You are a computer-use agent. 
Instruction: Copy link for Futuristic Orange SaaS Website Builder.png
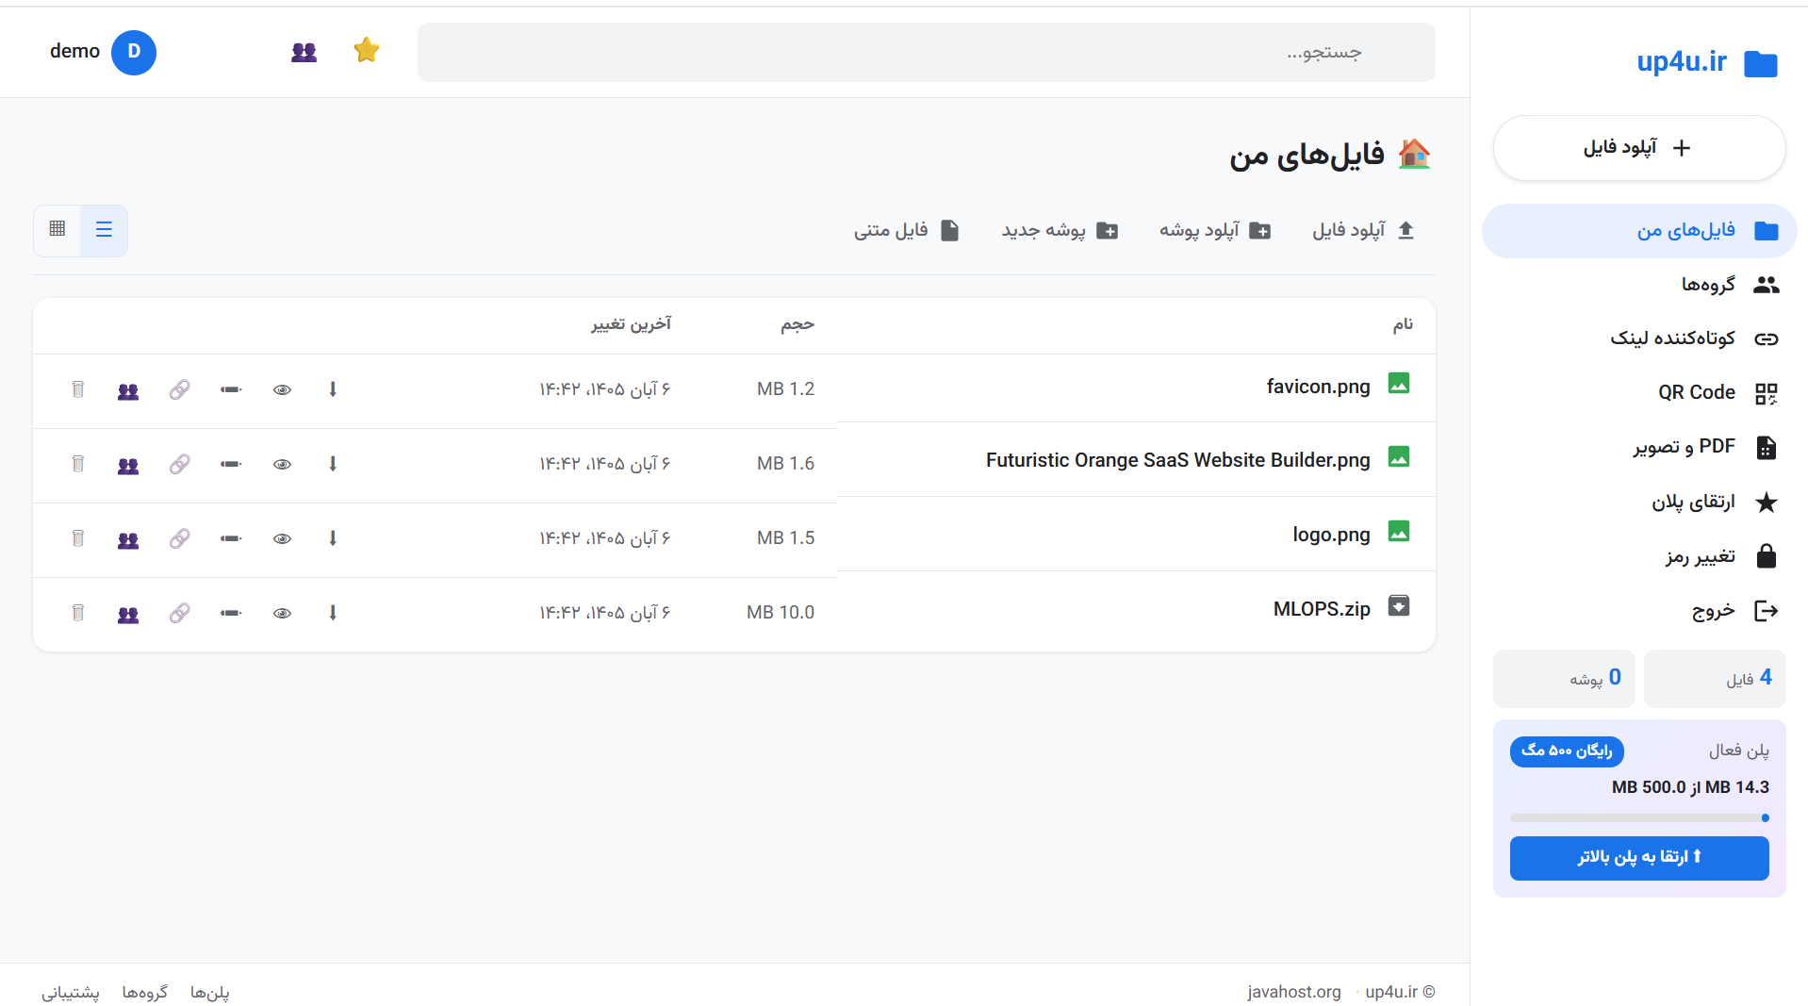(179, 464)
